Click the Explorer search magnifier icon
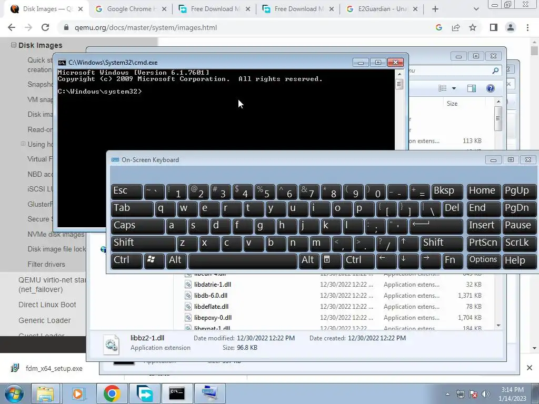539x404 pixels. click(495, 70)
